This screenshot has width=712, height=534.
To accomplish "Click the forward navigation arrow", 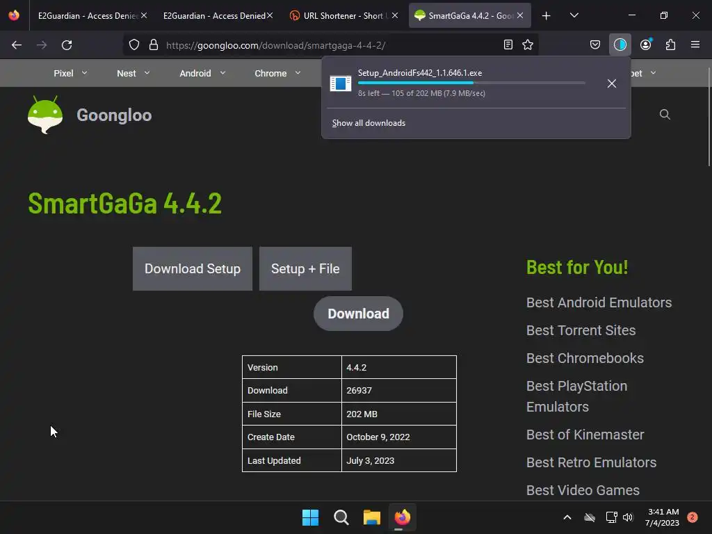I will pos(42,45).
